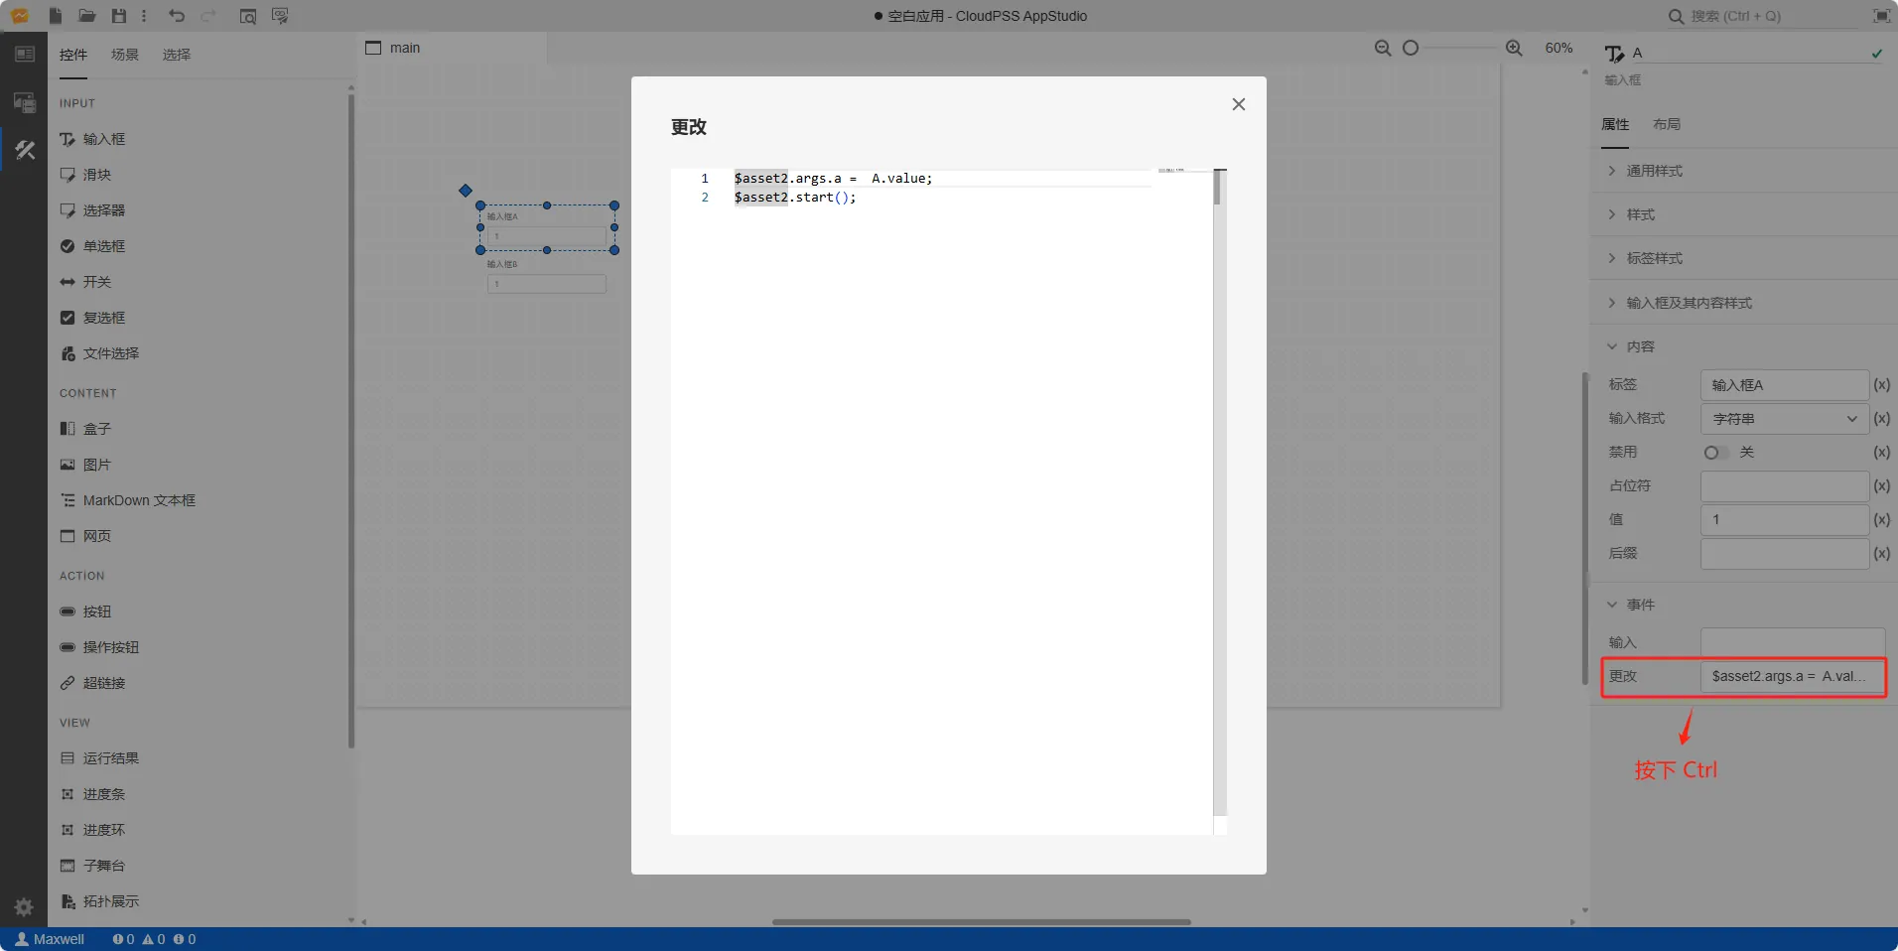Expand the 标签样式 section
The height and width of the screenshot is (951, 1898).
(1744, 258)
